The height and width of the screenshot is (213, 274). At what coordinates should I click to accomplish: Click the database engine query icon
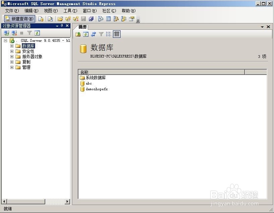point(41,19)
